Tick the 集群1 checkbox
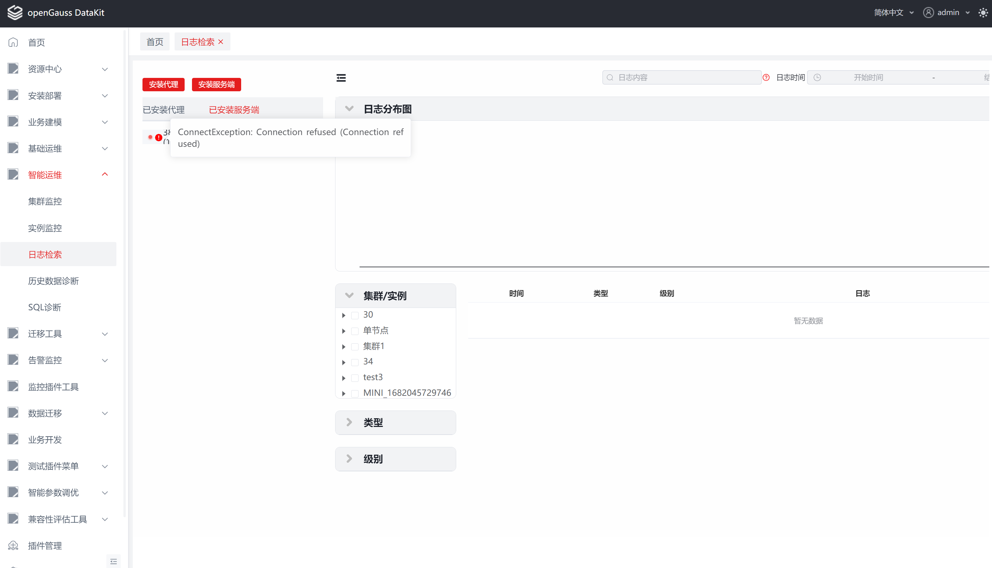Viewport: 992px width, 568px height. click(355, 347)
